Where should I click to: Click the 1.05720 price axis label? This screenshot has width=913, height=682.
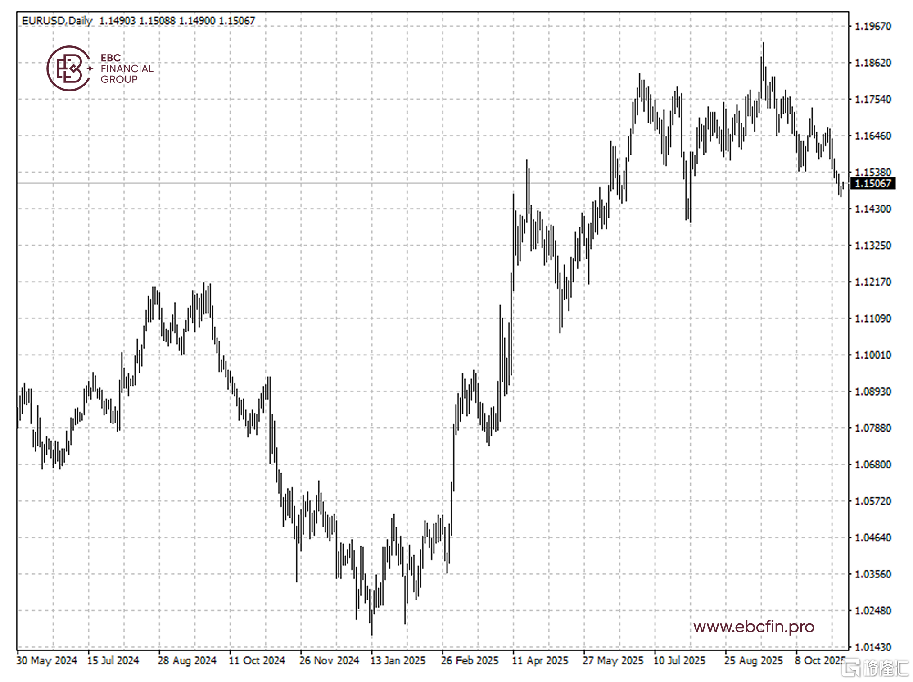(x=872, y=501)
